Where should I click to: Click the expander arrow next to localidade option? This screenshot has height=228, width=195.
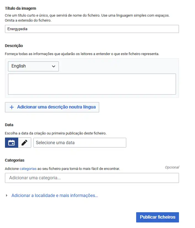pos(6,196)
